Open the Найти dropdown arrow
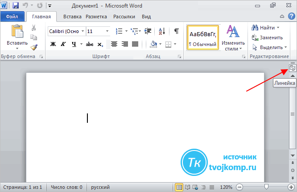The image size is (297, 192). click(x=278, y=28)
